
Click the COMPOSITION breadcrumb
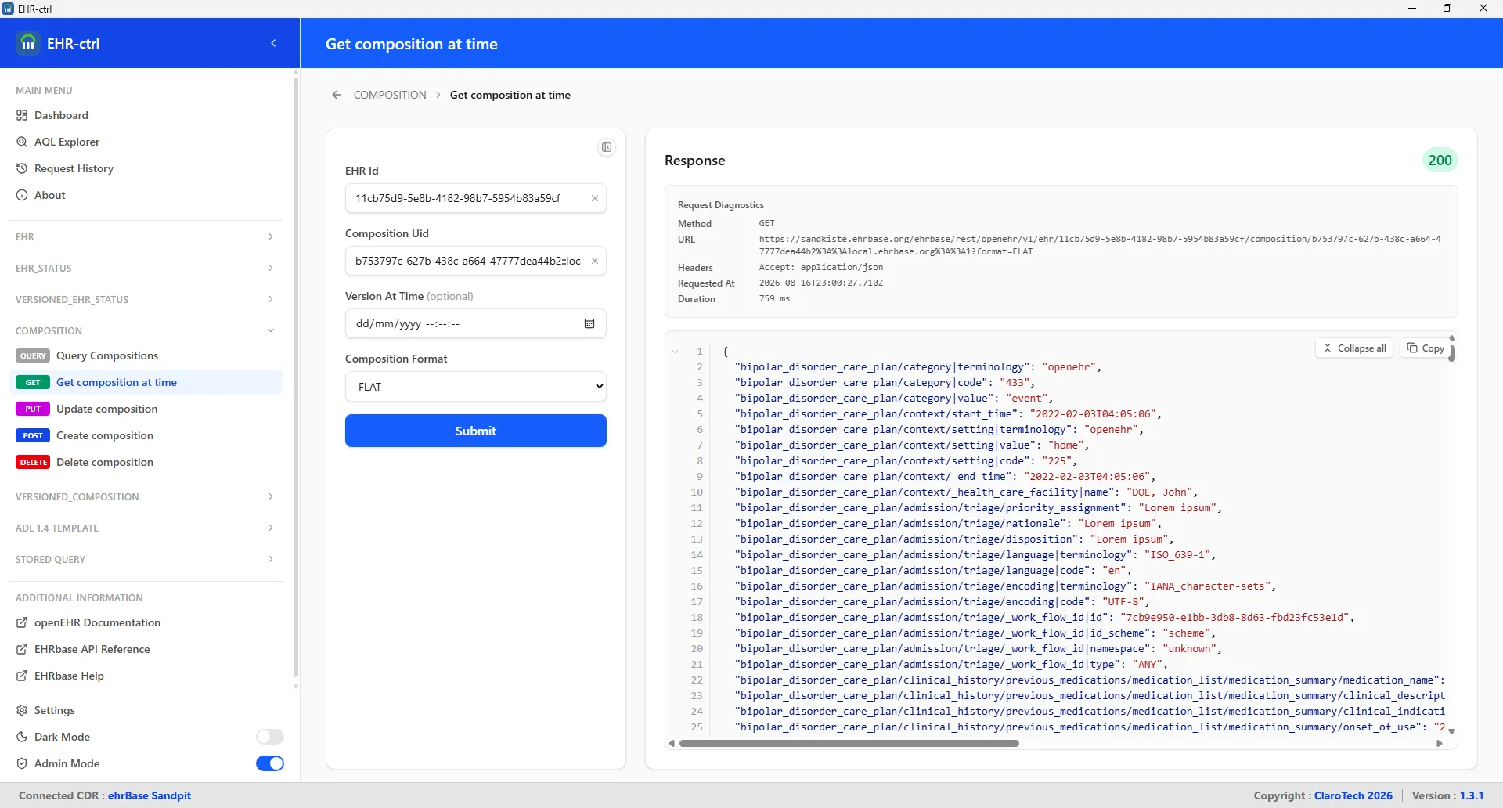click(390, 95)
